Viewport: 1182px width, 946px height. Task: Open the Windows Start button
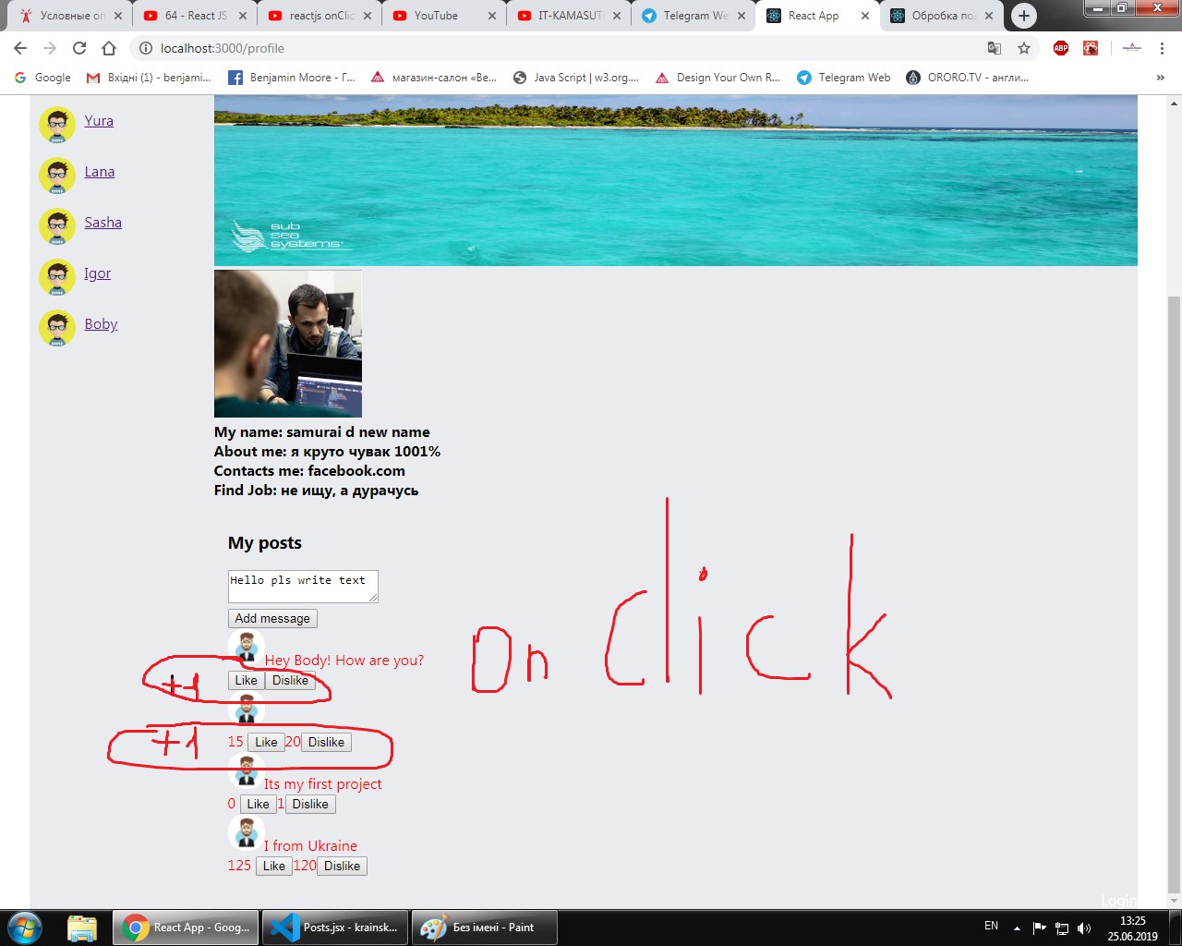coord(25,928)
